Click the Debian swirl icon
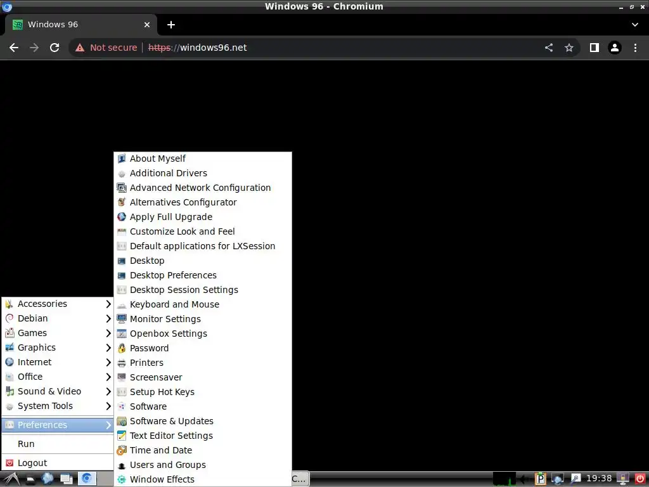 coord(10,318)
